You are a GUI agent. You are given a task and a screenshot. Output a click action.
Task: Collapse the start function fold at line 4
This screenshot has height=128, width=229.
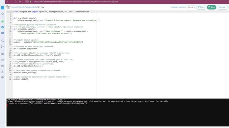click(x=12, y=18)
